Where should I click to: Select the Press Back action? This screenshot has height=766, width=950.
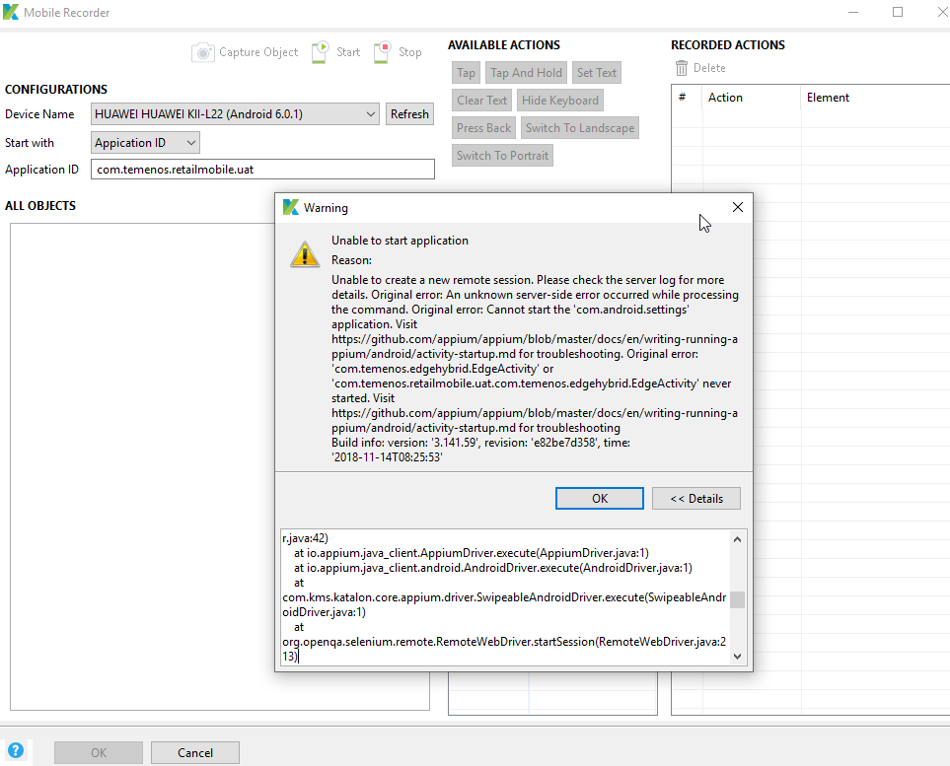click(482, 127)
